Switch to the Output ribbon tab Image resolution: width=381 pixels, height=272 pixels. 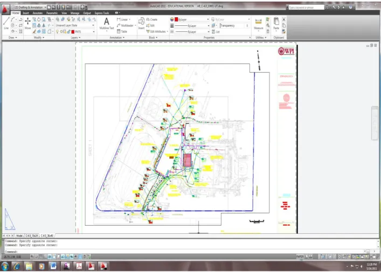click(87, 13)
